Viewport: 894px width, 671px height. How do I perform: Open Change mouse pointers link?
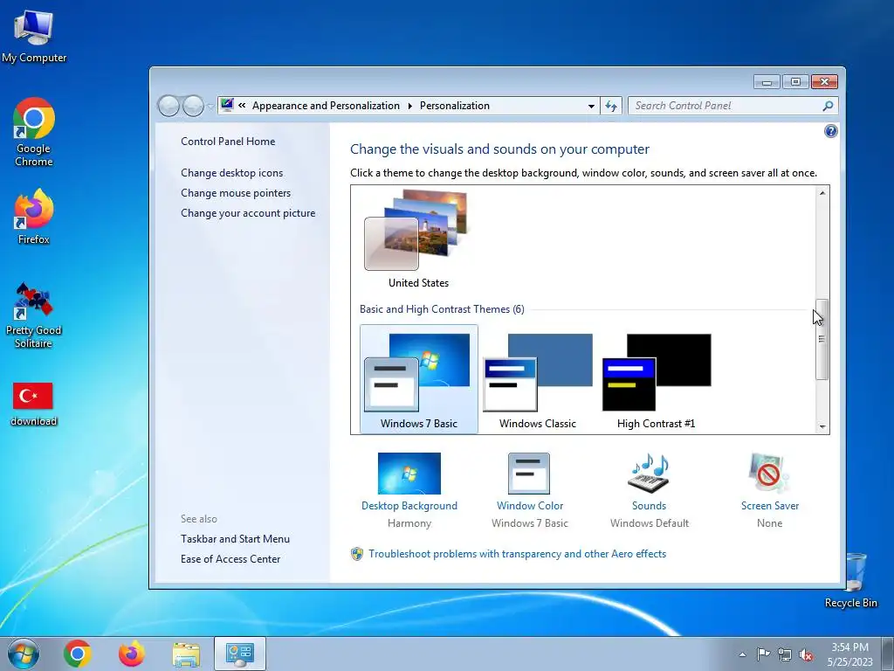[236, 193]
